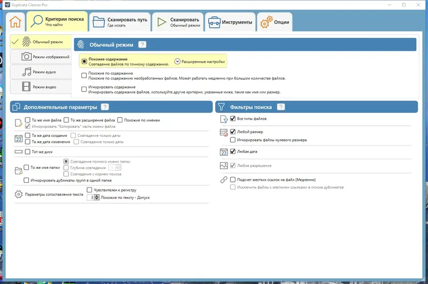Screen dimensions: 428x284
Task: Click the calendar icon beside Любая дата
Action: pos(224,152)
